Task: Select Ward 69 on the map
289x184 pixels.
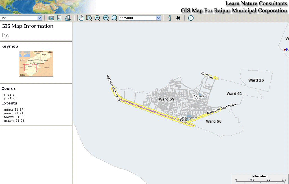Action: 167,99
